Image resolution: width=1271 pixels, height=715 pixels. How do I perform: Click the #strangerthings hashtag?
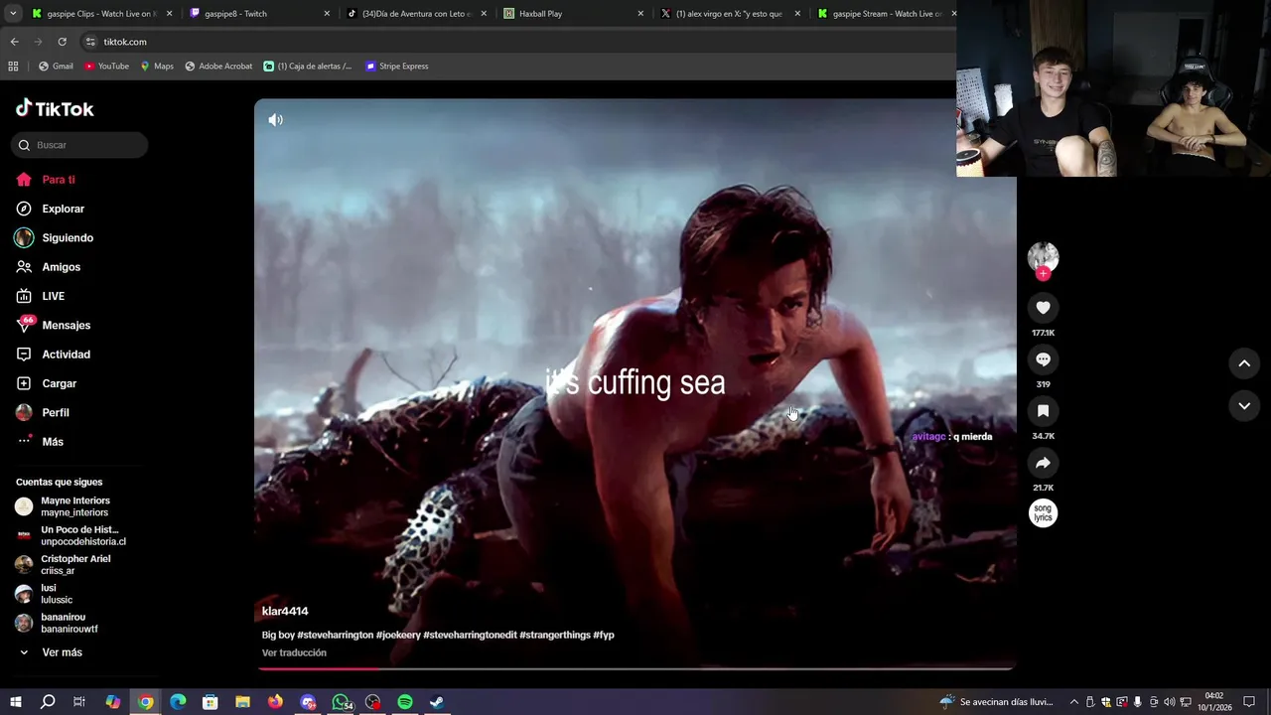click(555, 635)
